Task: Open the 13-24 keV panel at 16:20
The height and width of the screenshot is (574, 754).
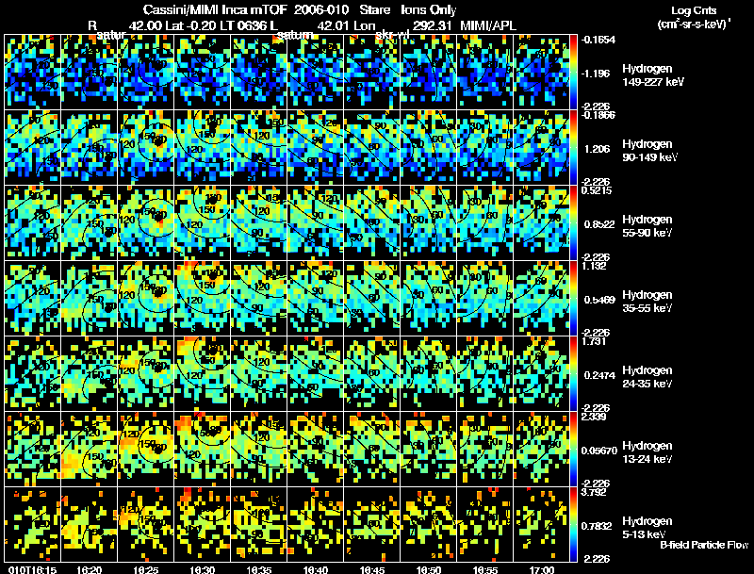Action: pos(89,450)
